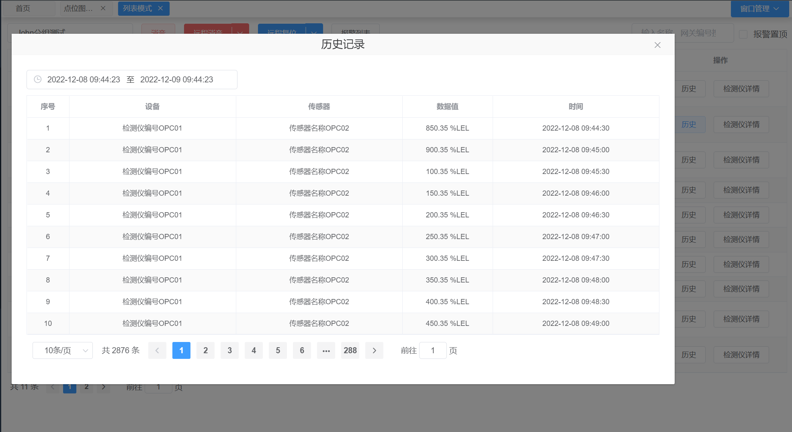Close the 点位图 tab with its X
Screen dimensions: 792x432
coord(103,8)
